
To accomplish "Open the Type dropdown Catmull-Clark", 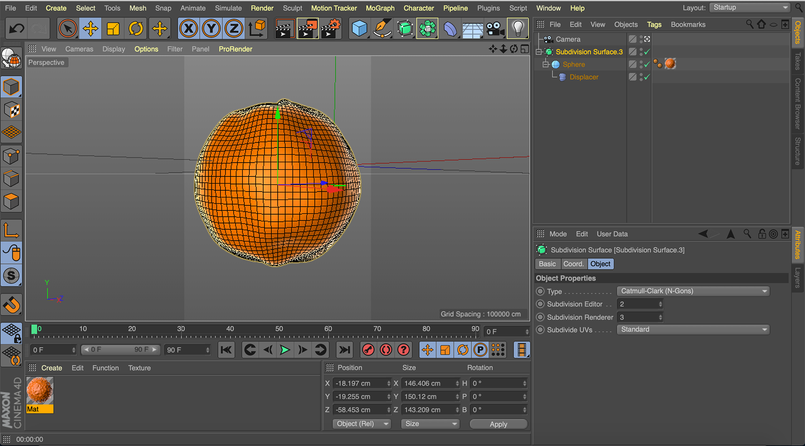I will [x=693, y=291].
